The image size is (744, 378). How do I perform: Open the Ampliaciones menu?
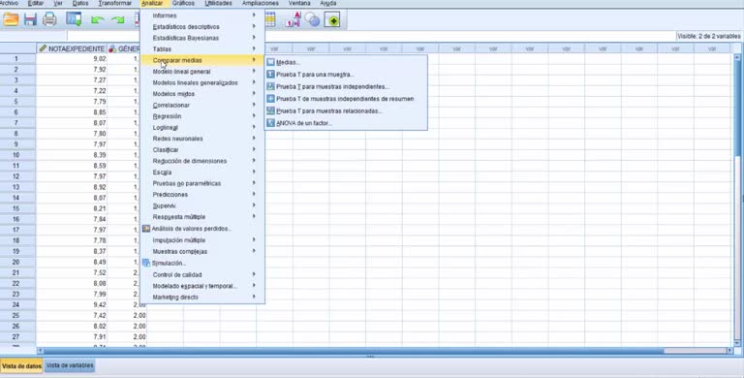coord(260,3)
